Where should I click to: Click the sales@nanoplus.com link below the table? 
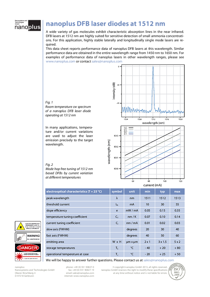(158, 260)
